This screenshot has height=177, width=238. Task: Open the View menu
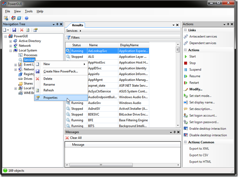click(17, 11)
